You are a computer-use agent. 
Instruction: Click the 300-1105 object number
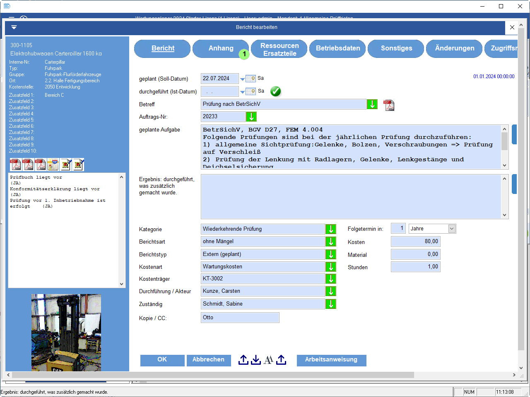pos(21,45)
